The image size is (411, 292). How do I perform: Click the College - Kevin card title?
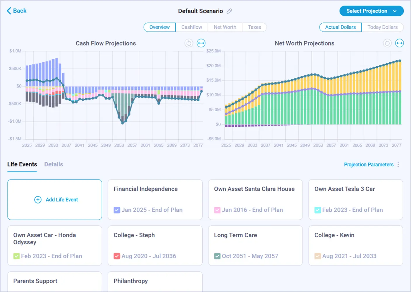point(334,235)
